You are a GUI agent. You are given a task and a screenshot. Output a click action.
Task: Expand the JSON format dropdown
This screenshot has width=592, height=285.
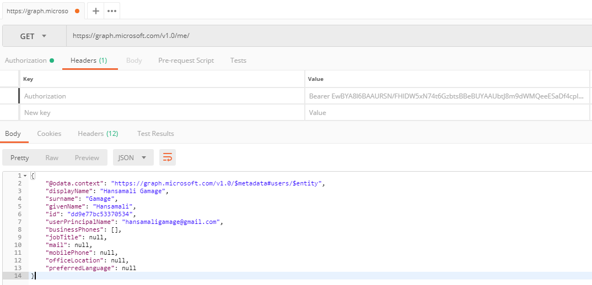click(x=133, y=157)
